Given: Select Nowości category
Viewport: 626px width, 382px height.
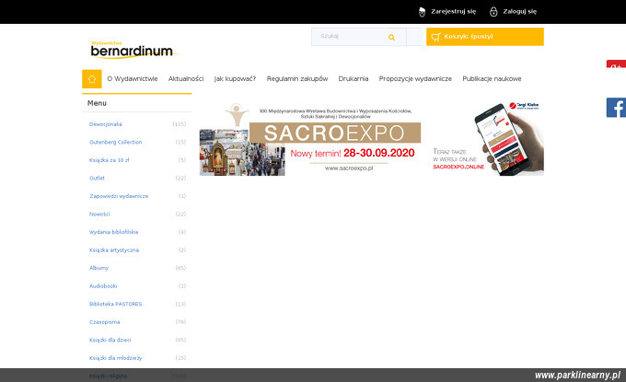Looking at the screenshot, I should (99, 214).
